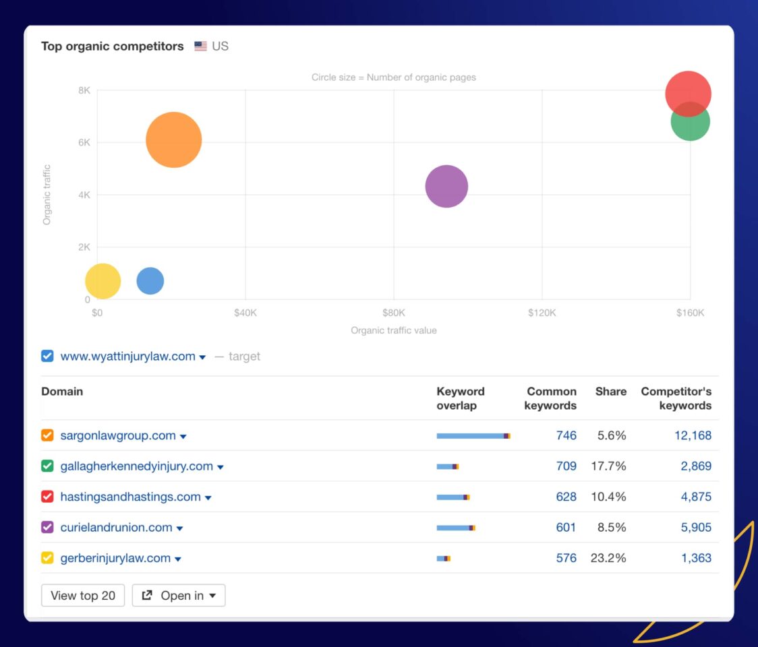Click competitor's keywords value 4,875
758x647 pixels.
tap(696, 497)
